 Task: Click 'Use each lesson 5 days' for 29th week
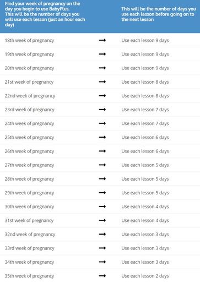point(145,193)
